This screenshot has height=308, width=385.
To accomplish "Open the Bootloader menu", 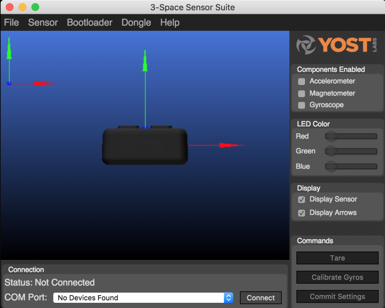I will 89,23.
